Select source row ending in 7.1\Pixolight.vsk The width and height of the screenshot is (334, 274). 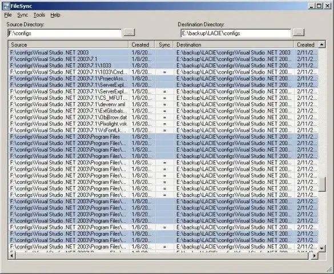coord(69,124)
